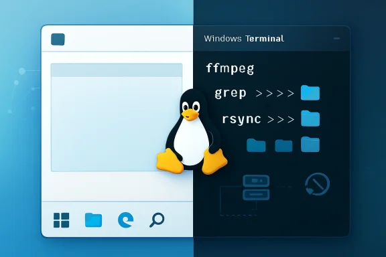Screen dimensions: 386x257
Task: Click the Windows Start logo icon
Action: pyautogui.click(x=61, y=220)
